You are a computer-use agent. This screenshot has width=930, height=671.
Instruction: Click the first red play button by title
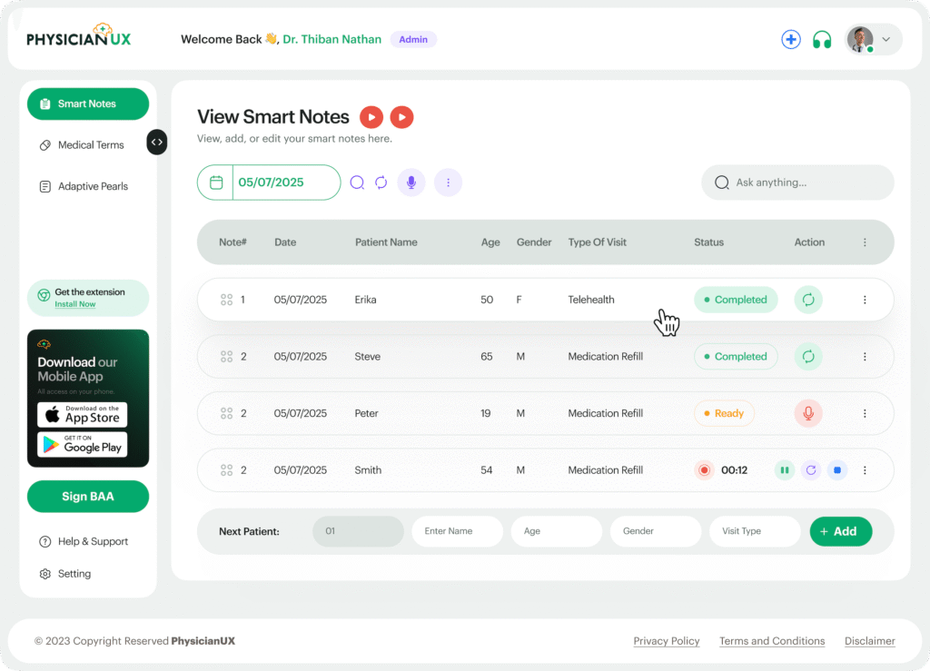[x=371, y=117]
